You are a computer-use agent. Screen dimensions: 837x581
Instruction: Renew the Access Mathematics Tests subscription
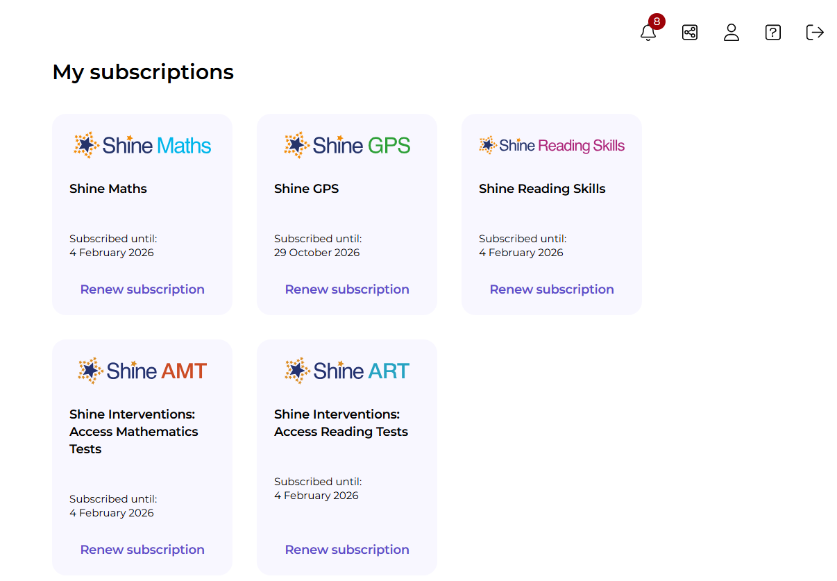click(x=142, y=550)
